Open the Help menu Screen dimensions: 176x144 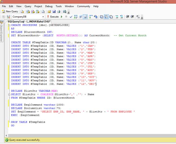[x=96, y=6]
